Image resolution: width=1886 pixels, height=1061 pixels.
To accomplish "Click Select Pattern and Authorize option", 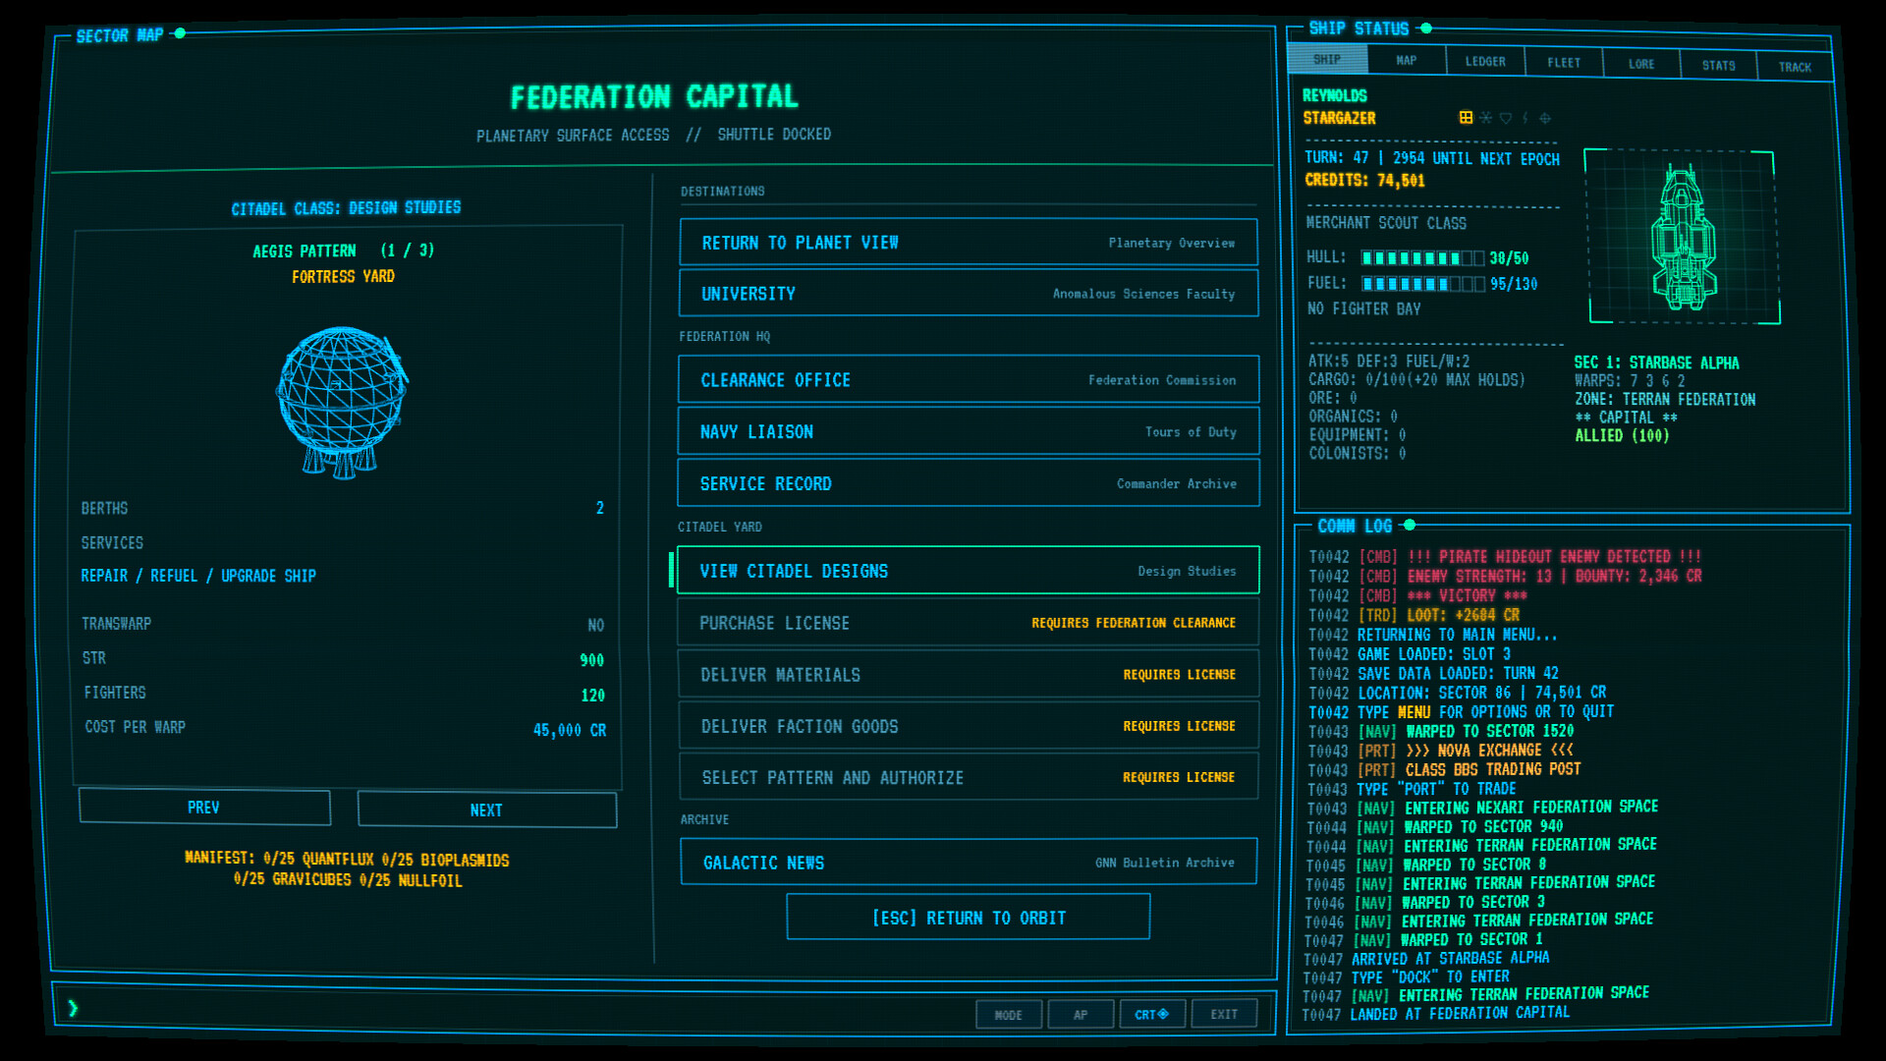I will tap(969, 777).
